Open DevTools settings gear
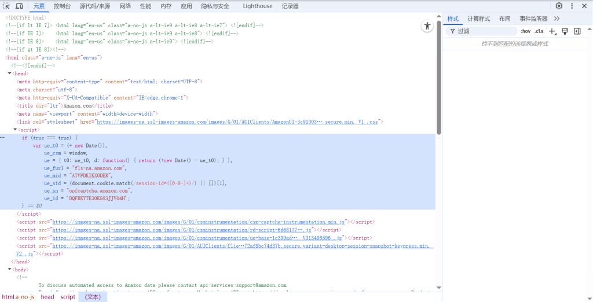Image resolution: width=593 pixels, height=302 pixels. point(559,6)
